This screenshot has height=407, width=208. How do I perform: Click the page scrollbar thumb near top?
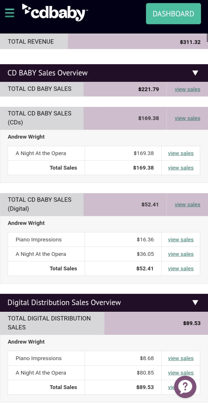pos(207,38)
